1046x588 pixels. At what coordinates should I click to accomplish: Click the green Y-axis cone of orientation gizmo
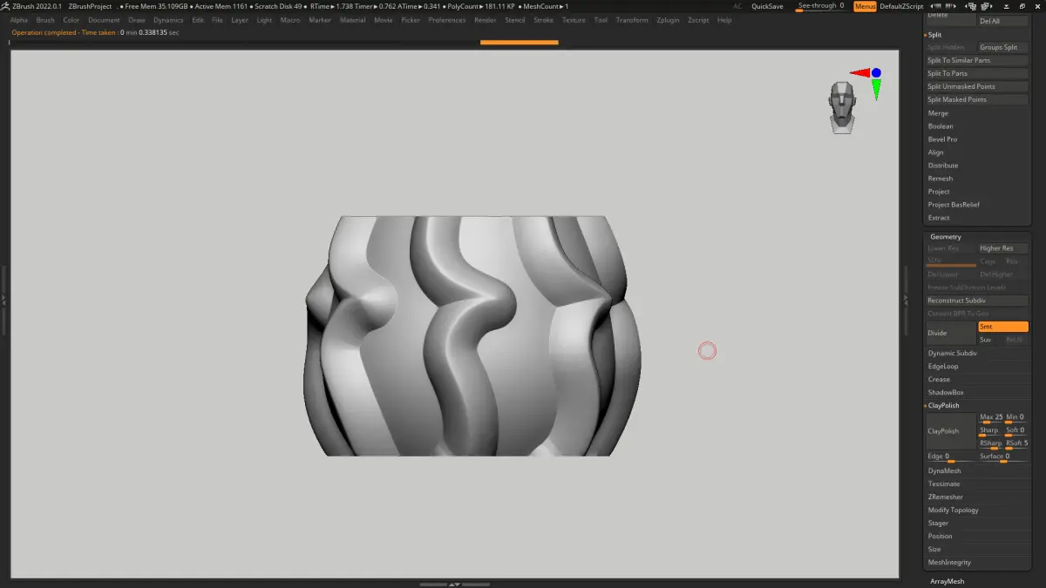tap(876, 89)
